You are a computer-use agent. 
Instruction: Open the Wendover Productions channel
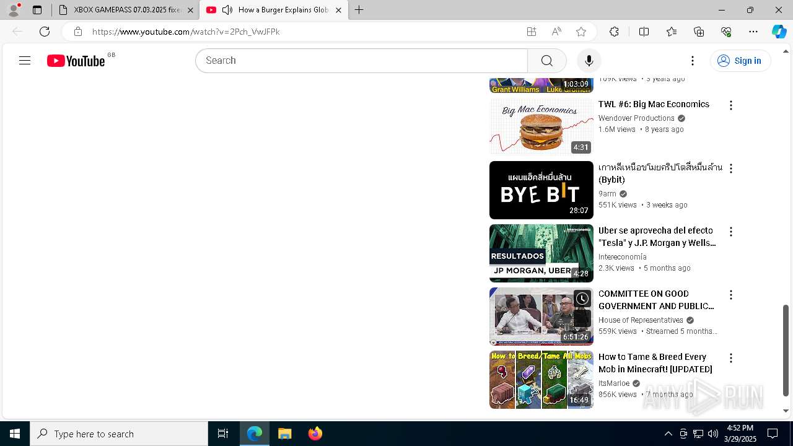[x=636, y=118]
